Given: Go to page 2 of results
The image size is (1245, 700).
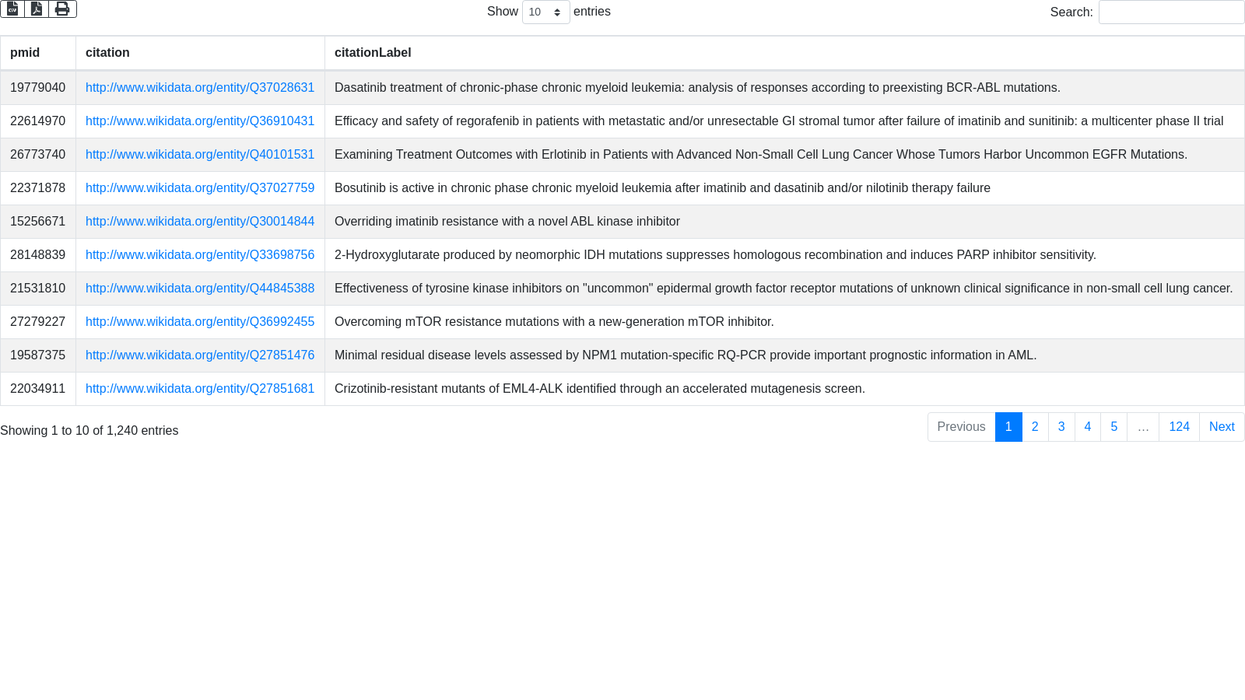Looking at the screenshot, I should coord(1035,427).
